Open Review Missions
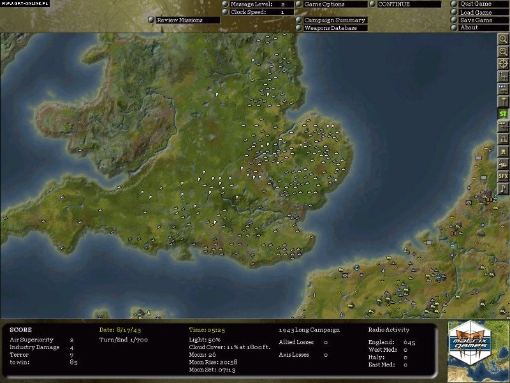 (x=180, y=20)
